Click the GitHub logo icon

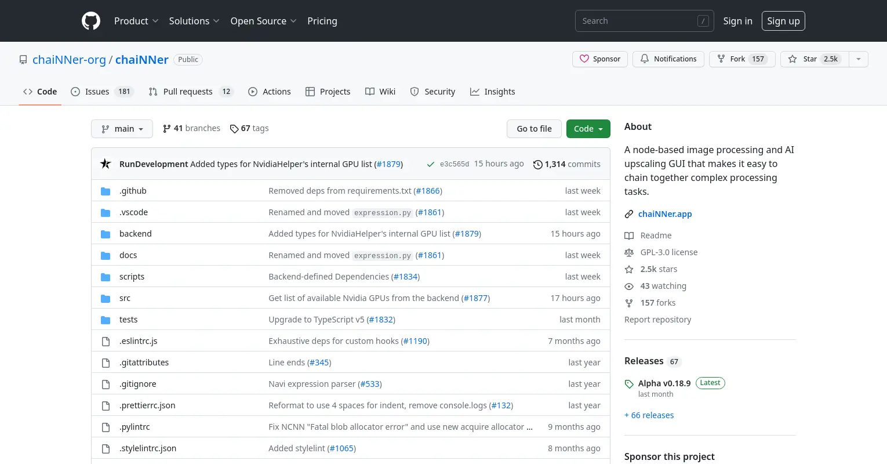[x=91, y=21]
